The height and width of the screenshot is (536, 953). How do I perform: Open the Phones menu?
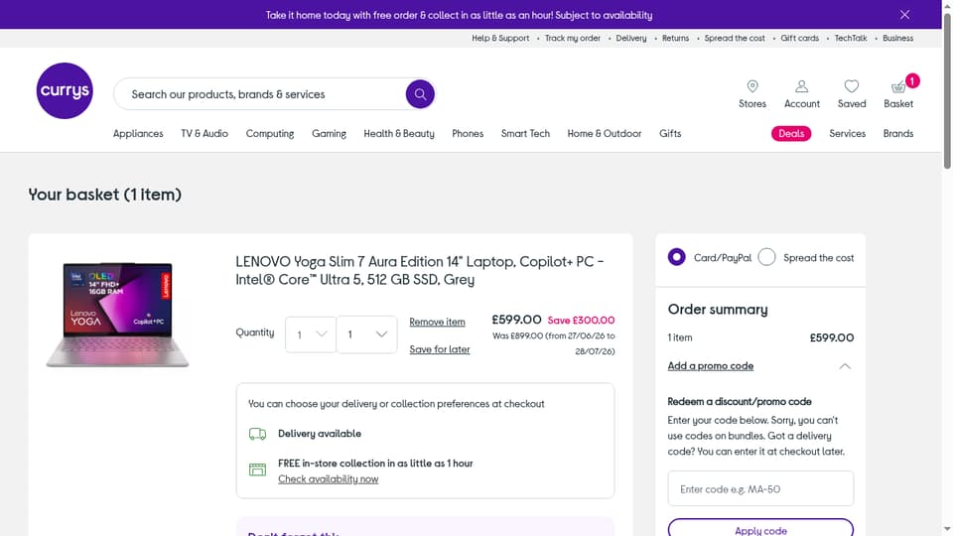point(468,134)
